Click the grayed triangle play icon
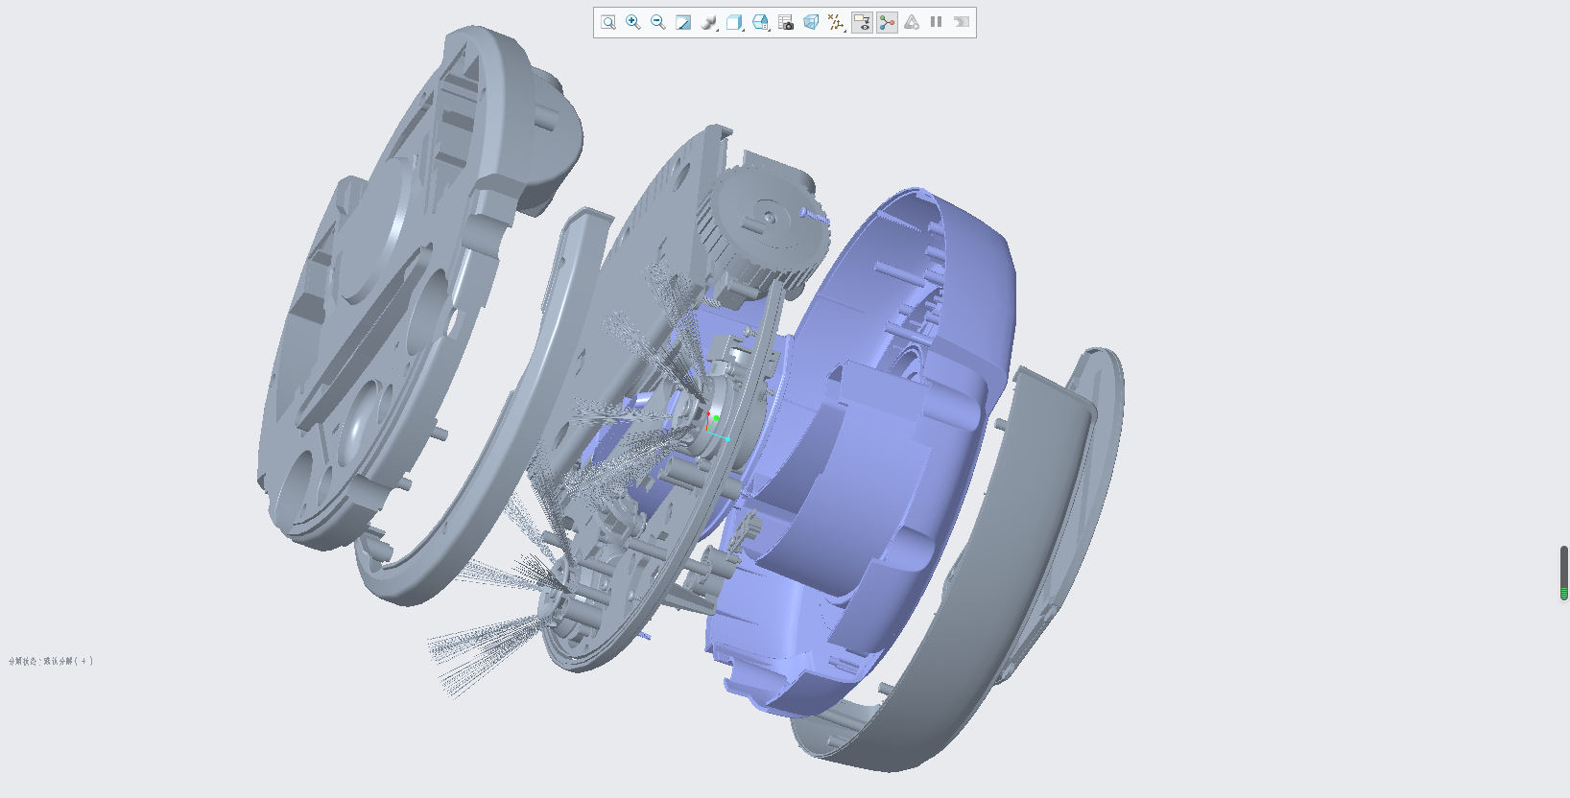 pyautogui.click(x=912, y=22)
